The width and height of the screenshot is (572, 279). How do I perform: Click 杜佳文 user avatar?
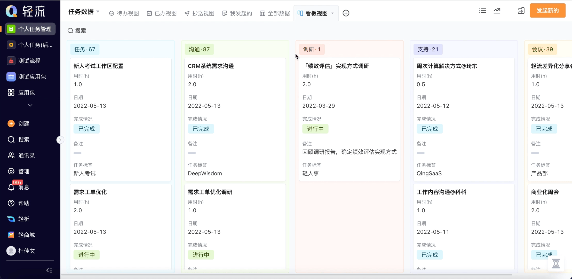coord(11,251)
